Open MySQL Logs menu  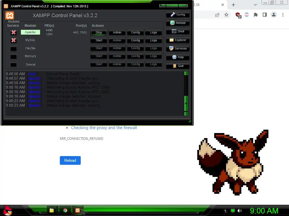[x=153, y=40]
